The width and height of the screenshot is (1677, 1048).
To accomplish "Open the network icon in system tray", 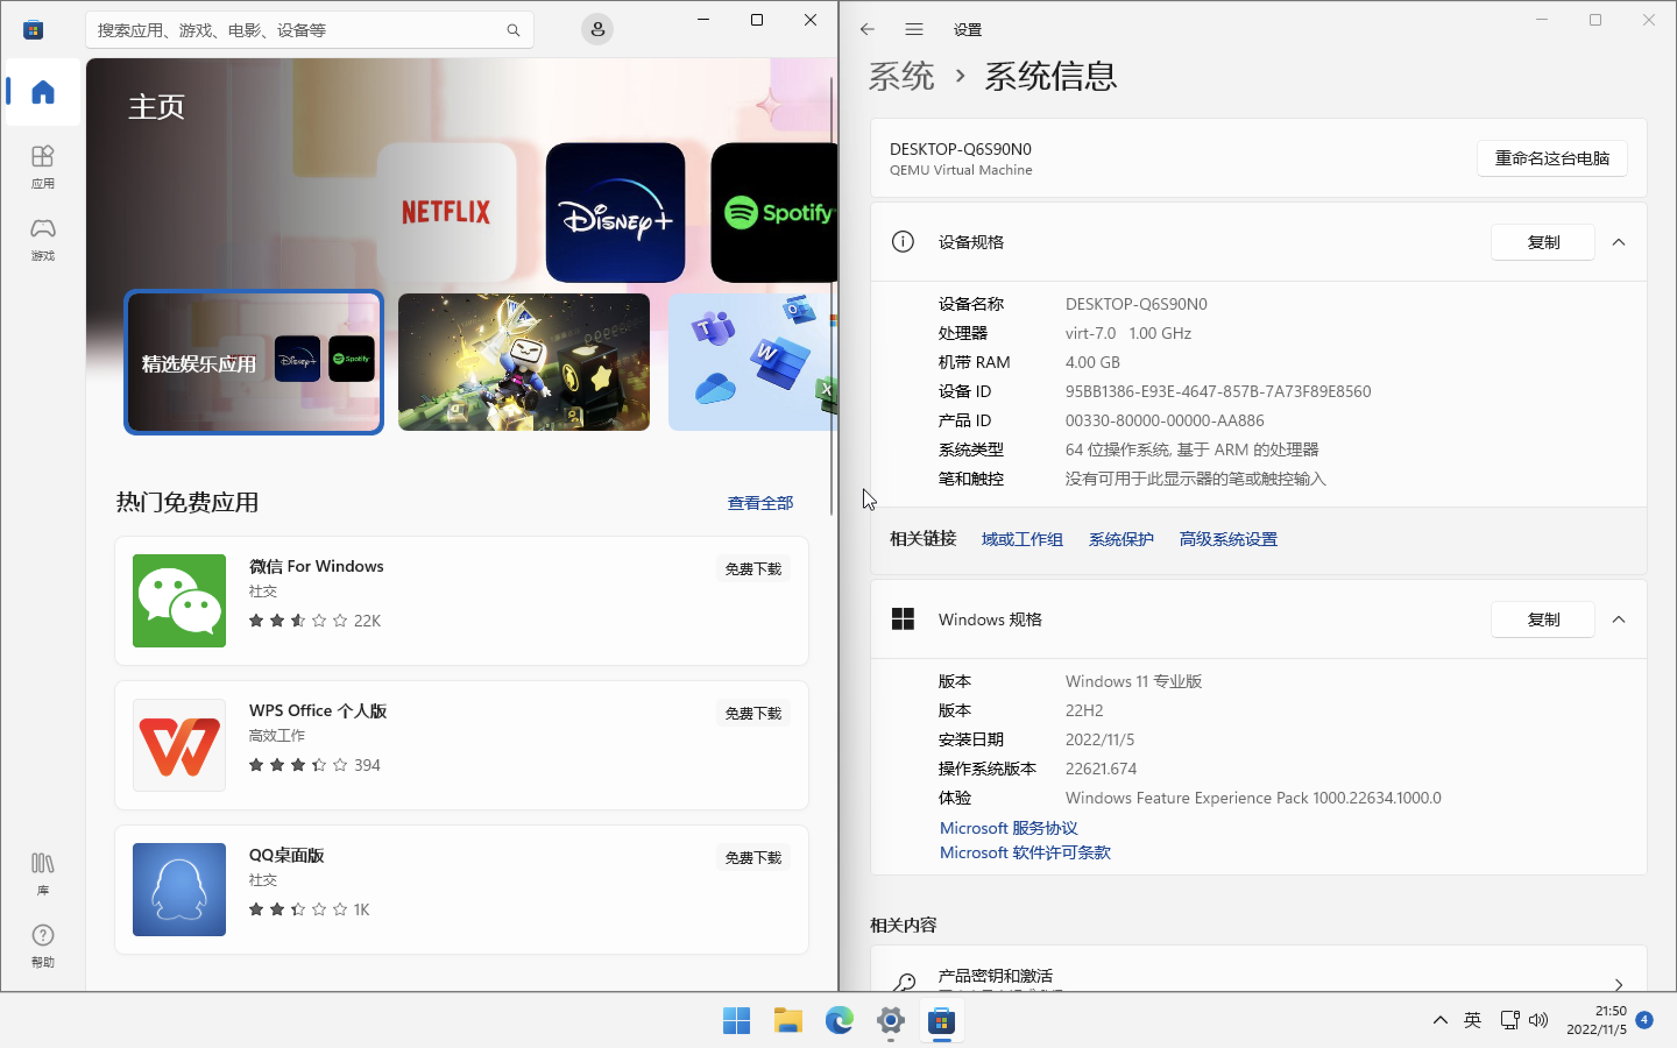I will [x=1509, y=1019].
